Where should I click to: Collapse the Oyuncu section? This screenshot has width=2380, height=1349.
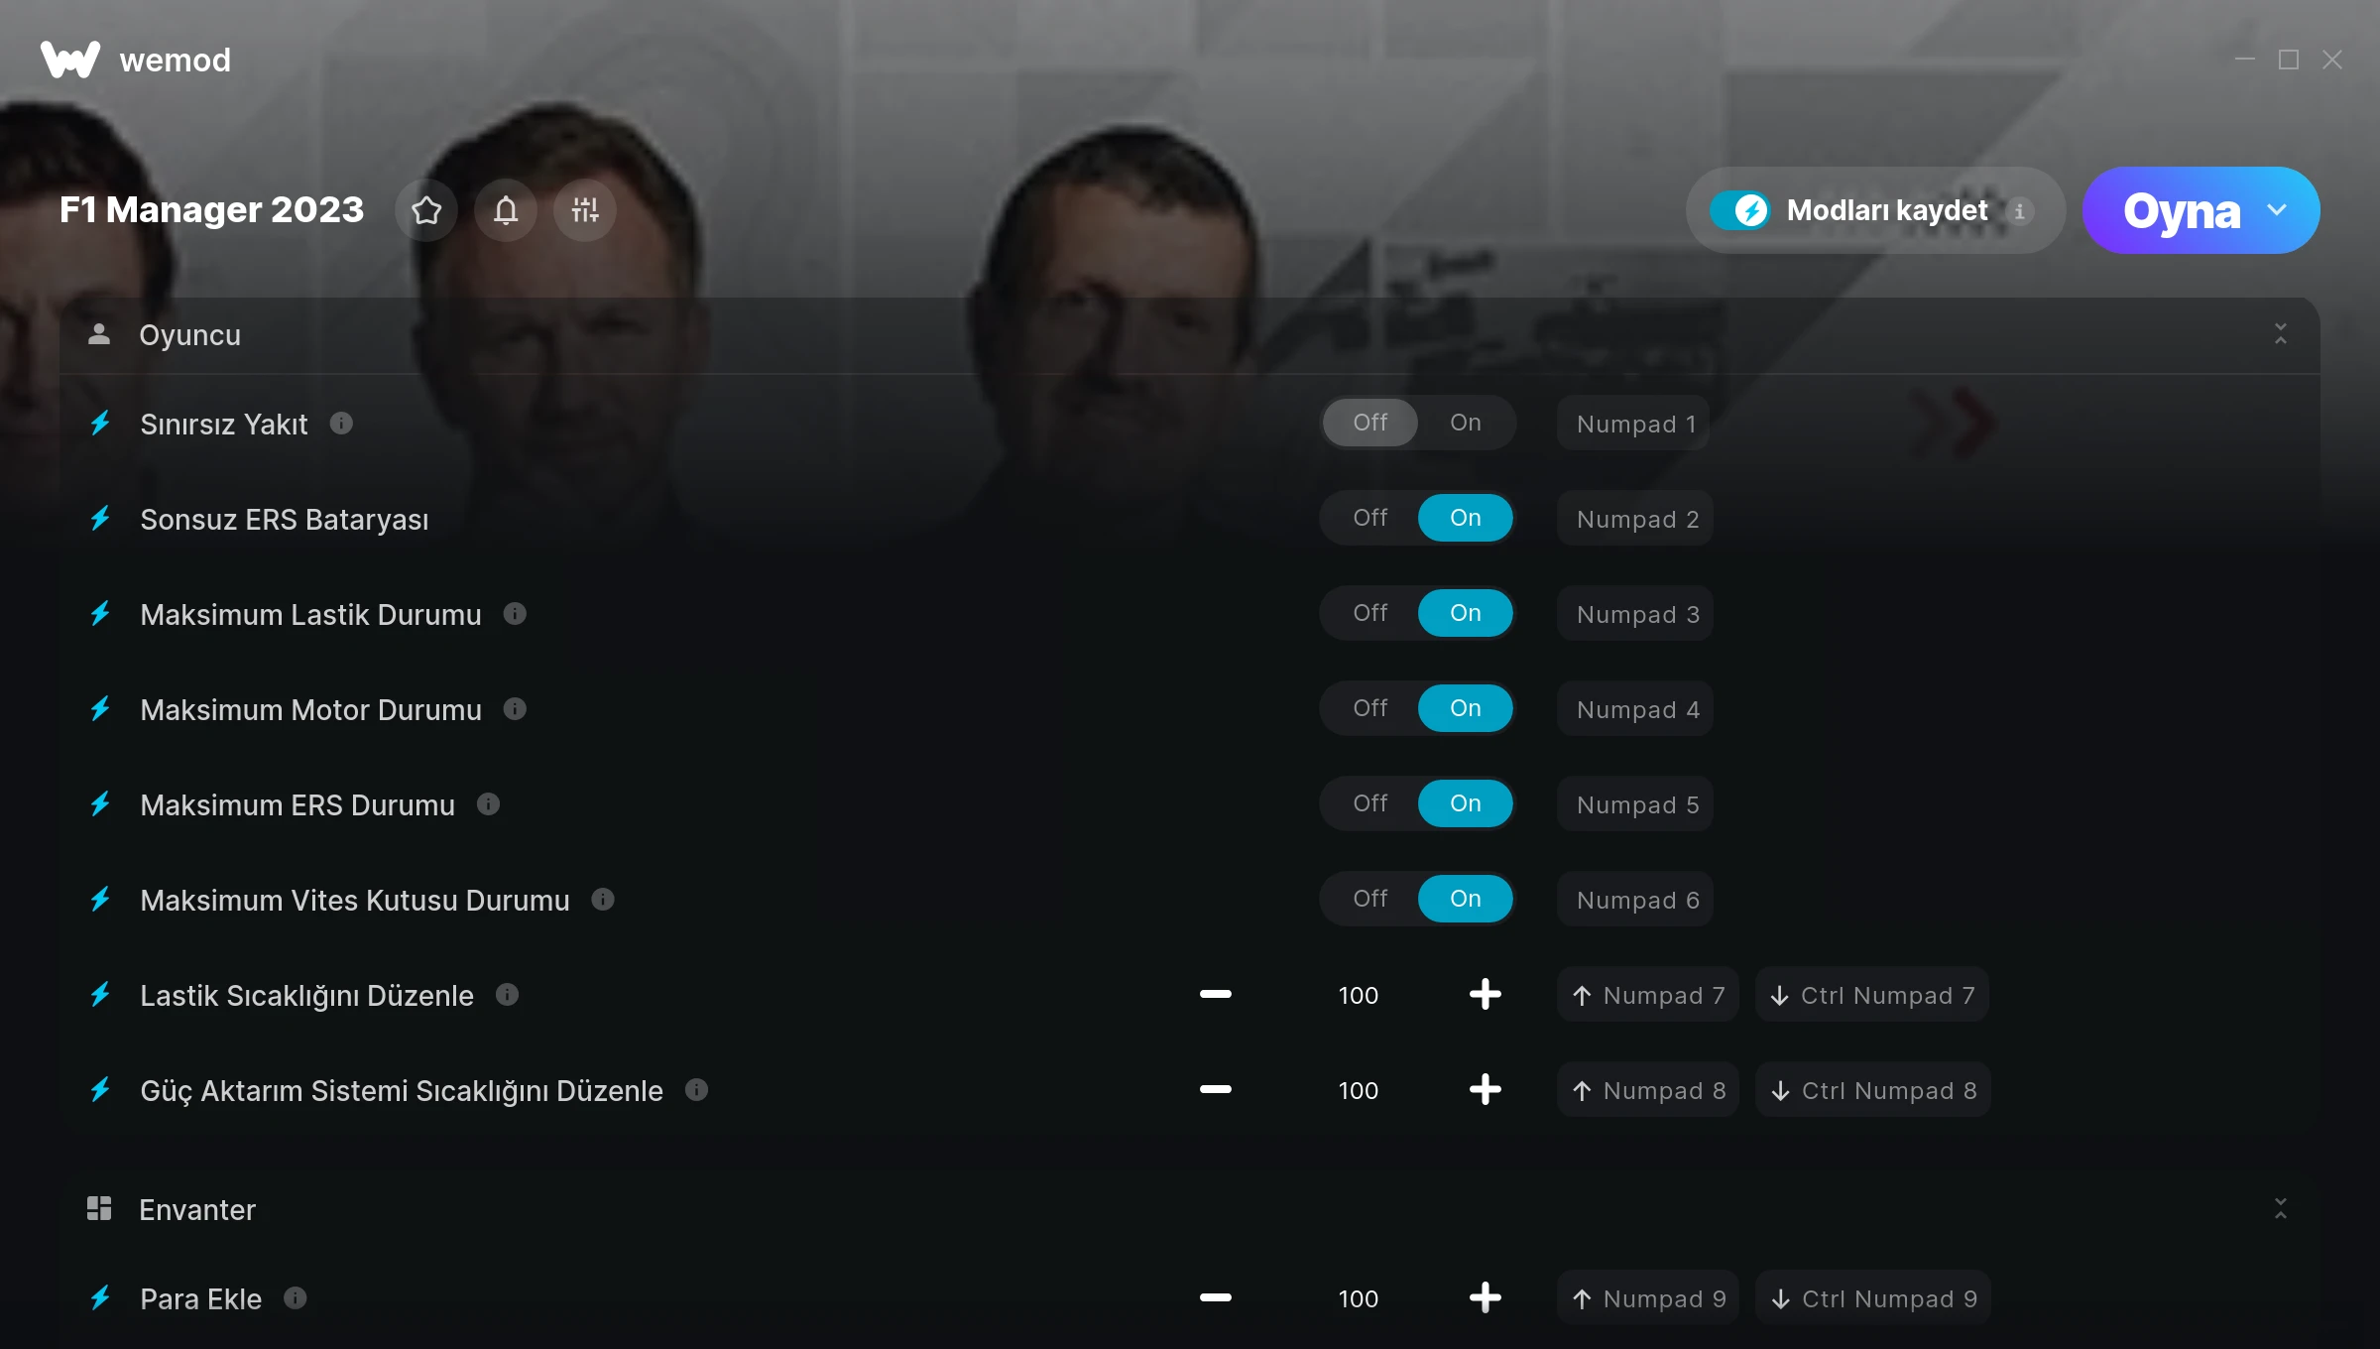[x=2281, y=334]
